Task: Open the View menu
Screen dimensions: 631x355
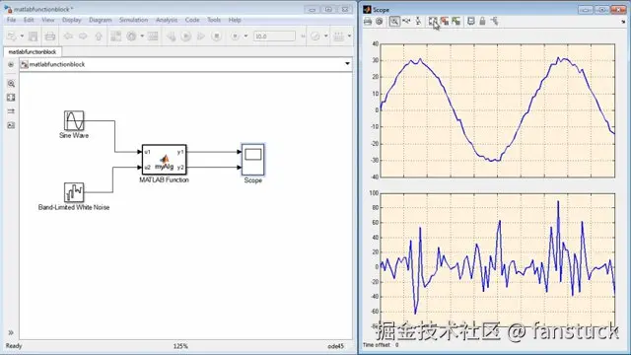Action: click(48, 20)
